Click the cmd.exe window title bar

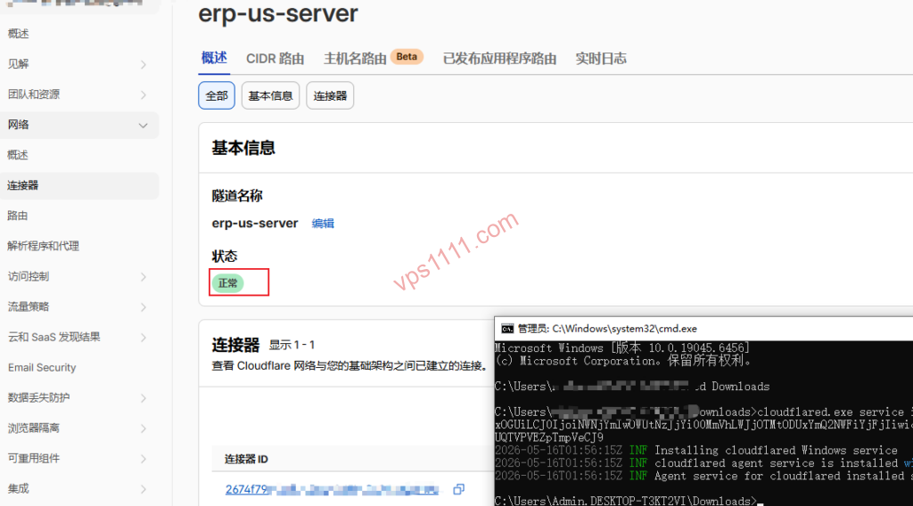click(703, 329)
